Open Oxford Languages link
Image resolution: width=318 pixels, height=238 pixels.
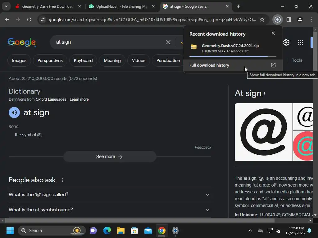tap(51, 99)
